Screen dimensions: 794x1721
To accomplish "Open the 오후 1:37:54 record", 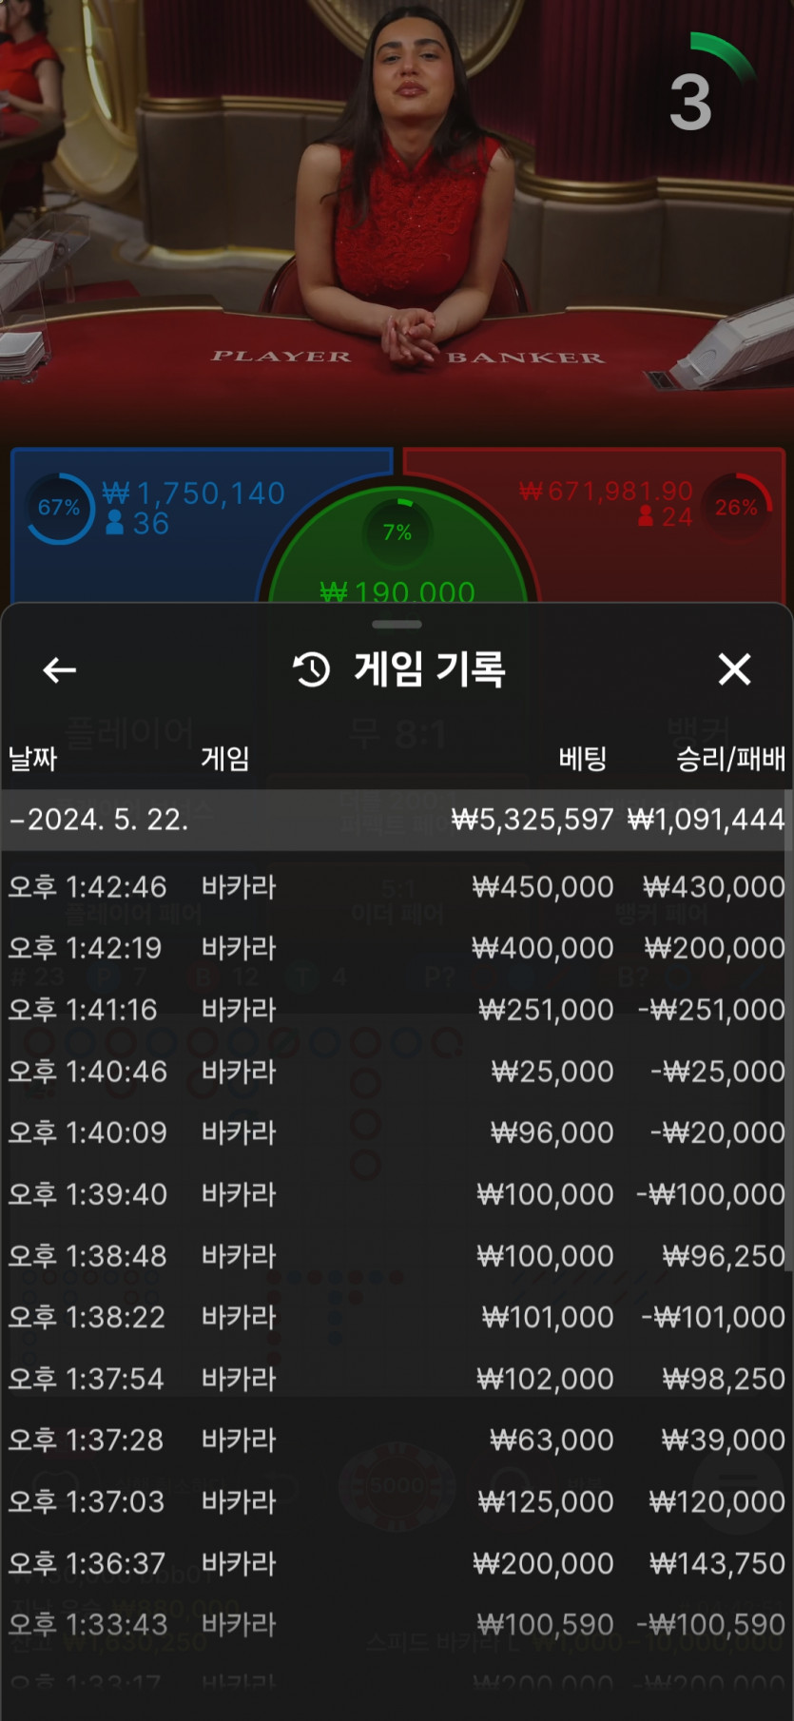I will (x=397, y=1379).
